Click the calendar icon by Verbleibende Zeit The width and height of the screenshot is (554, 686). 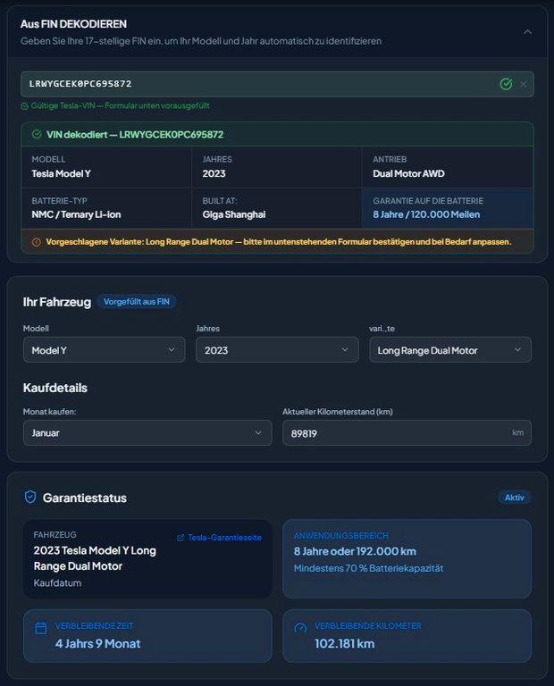41,628
